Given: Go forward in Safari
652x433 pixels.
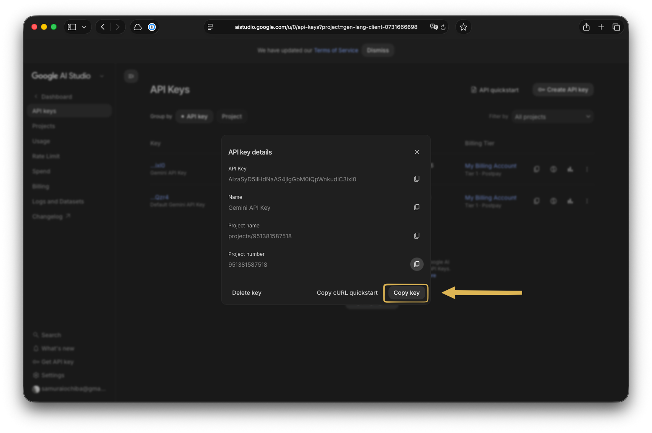Looking at the screenshot, I should pyautogui.click(x=118, y=27).
